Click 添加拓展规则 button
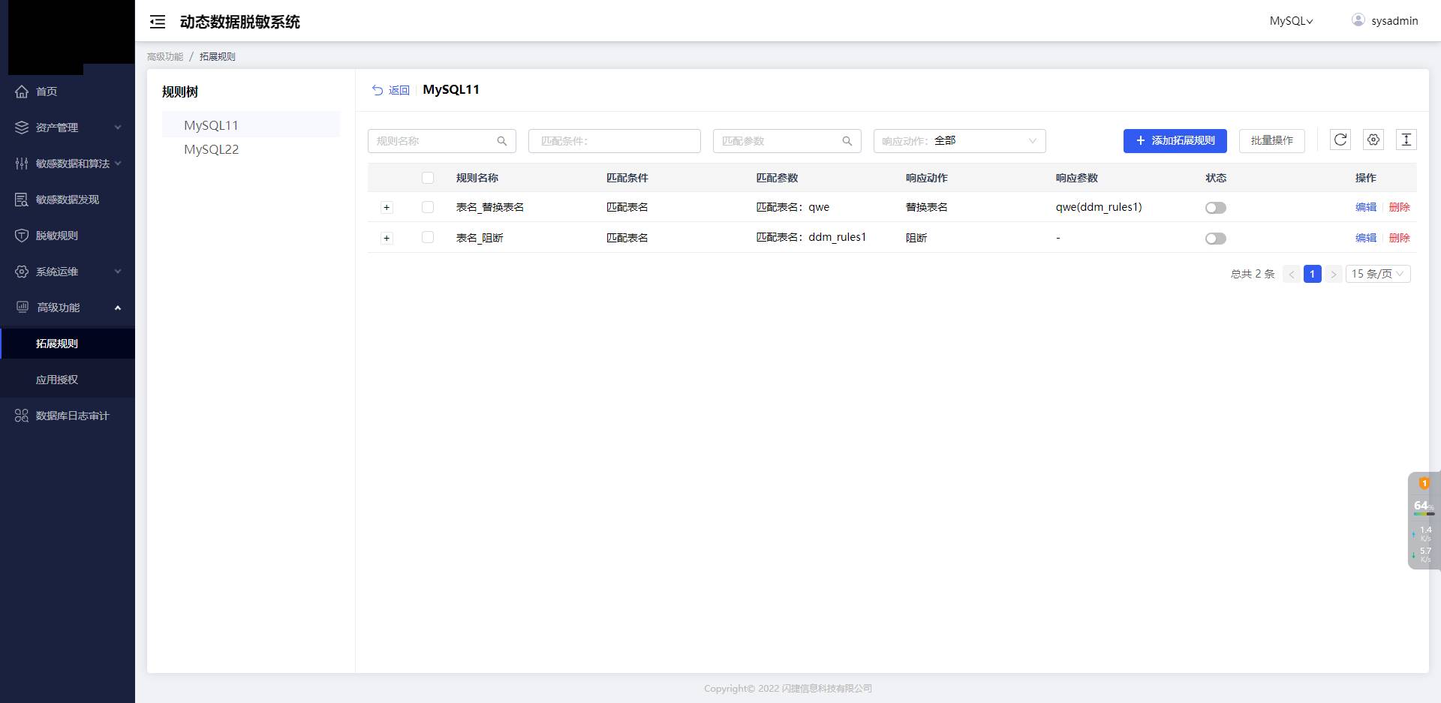The height and width of the screenshot is (703, 1441). (1175, 141)
